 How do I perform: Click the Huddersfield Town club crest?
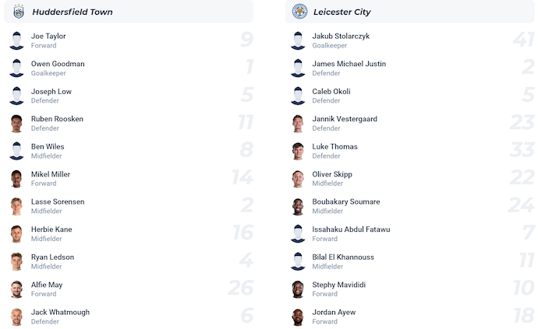(x=18, y=12)
